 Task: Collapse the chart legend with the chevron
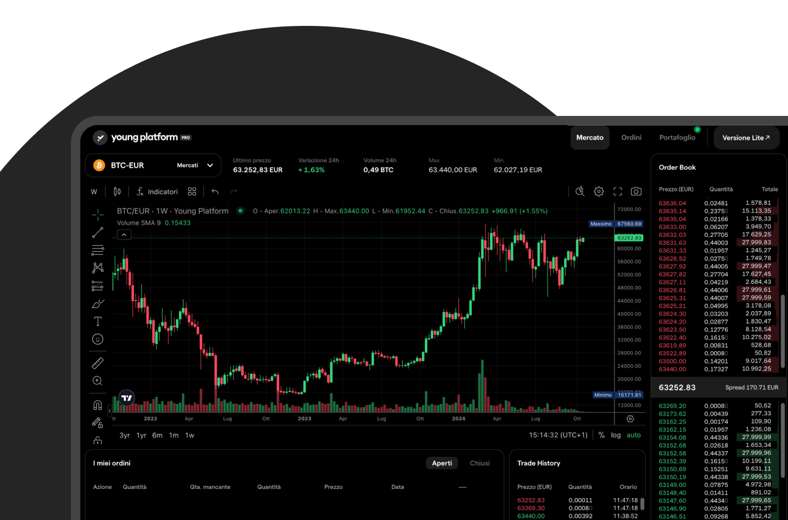[124, 234]
